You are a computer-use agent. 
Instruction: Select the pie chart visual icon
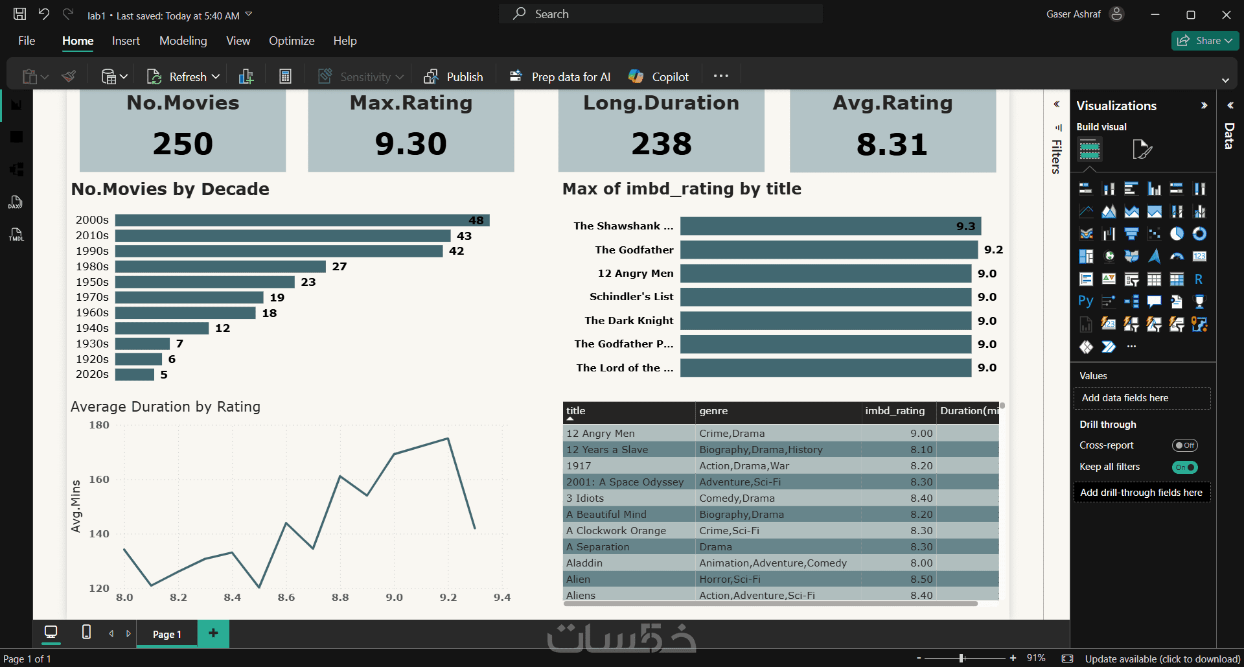pyautogui.click(x=1177, y=234)
